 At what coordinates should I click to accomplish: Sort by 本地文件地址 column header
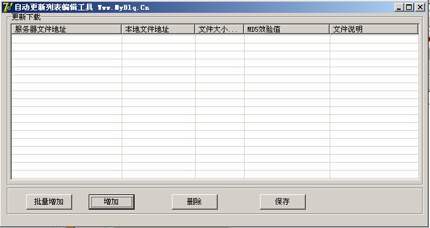click(158, 29)
